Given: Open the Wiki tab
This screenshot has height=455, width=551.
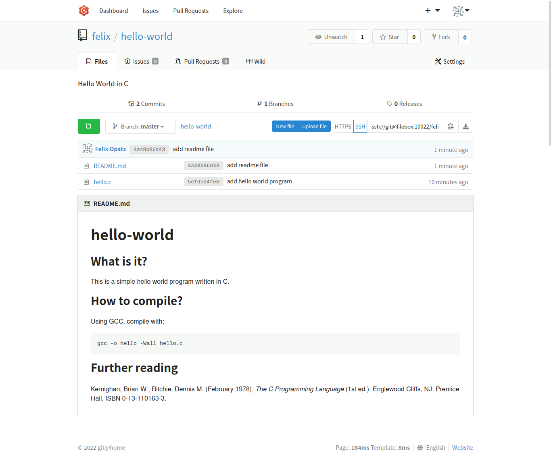Looking at the screenshot, I should point(256,61).
